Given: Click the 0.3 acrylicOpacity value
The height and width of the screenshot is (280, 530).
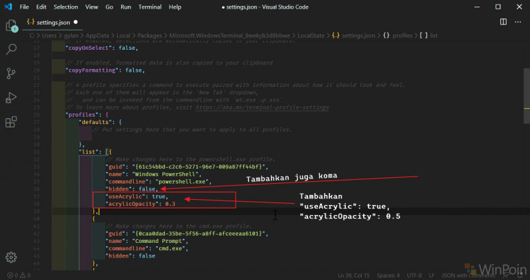Looking at the screenshot, I should tap(170, 204).
